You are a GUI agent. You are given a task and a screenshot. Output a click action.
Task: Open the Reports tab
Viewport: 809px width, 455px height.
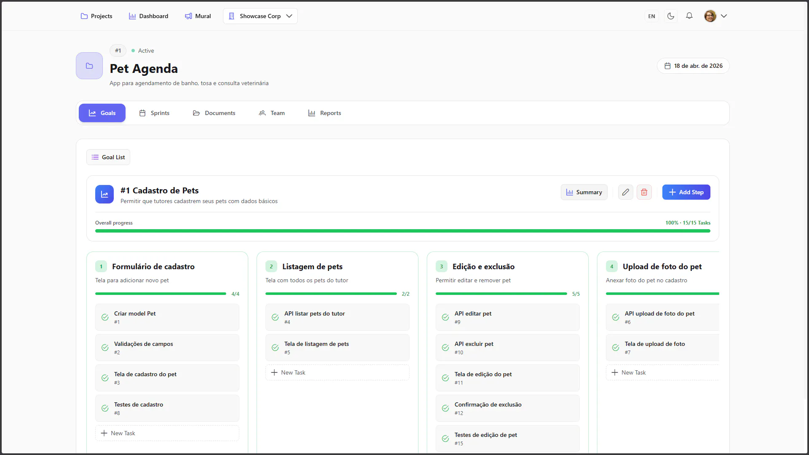pyautogui.click(x=324, y=113)
